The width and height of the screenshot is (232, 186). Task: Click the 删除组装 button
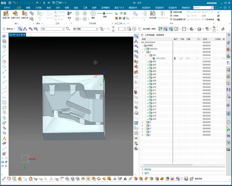(x=198, y=179)
